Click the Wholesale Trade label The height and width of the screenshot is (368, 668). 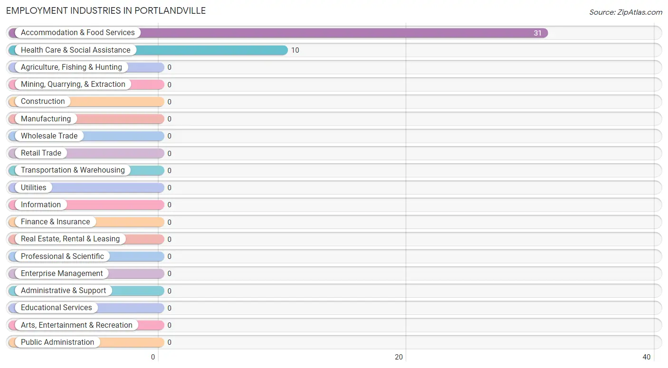coord(49,136)
